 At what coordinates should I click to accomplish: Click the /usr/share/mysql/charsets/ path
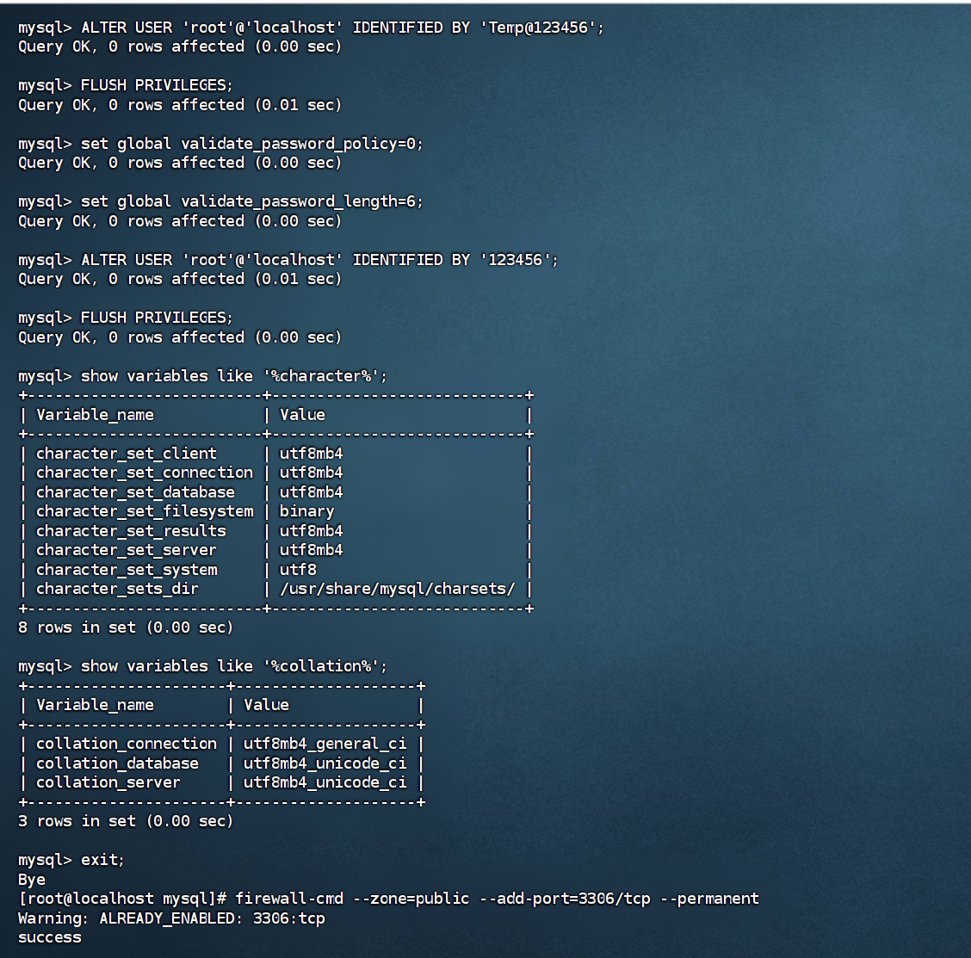397,589
